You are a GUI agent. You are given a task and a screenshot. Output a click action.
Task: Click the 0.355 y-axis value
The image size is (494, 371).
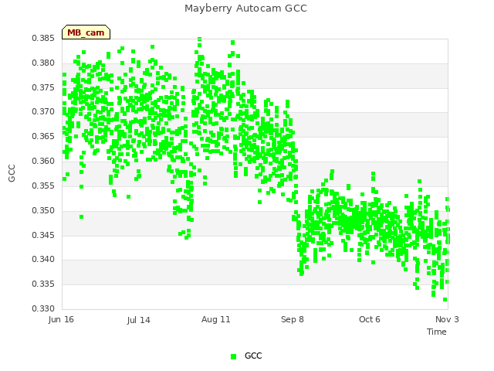[x=43, y=185]
